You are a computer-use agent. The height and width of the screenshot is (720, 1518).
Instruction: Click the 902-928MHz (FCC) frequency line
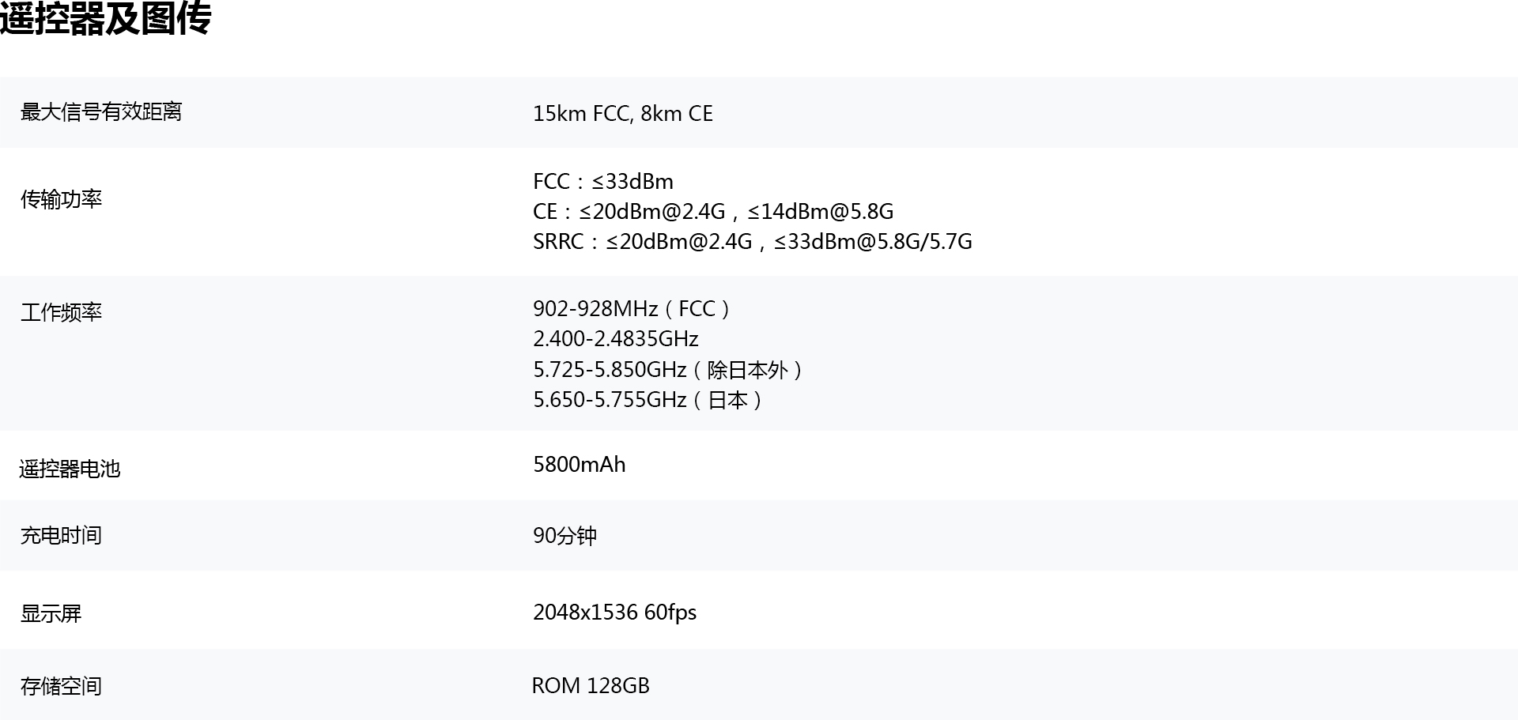pos(634,309)
